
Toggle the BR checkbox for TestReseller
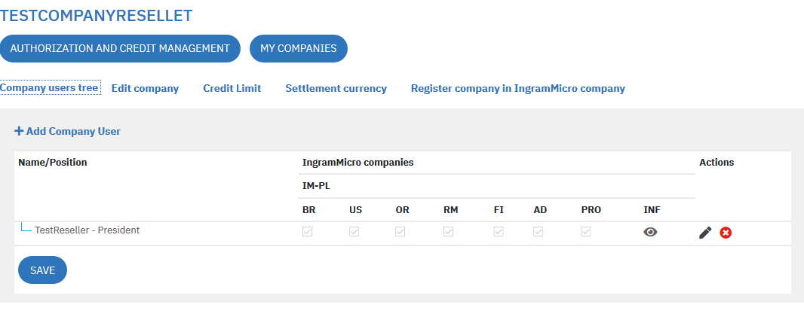pyautogui.click(x=307, y=232)
